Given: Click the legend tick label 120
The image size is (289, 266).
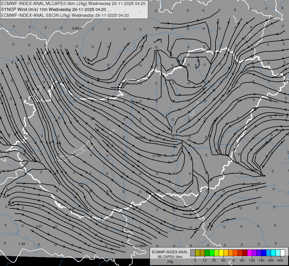Looking at the screenshot, I should (252, 260).
